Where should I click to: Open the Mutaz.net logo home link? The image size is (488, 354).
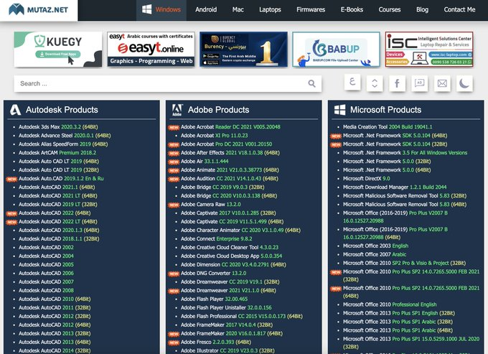point(38,9)
